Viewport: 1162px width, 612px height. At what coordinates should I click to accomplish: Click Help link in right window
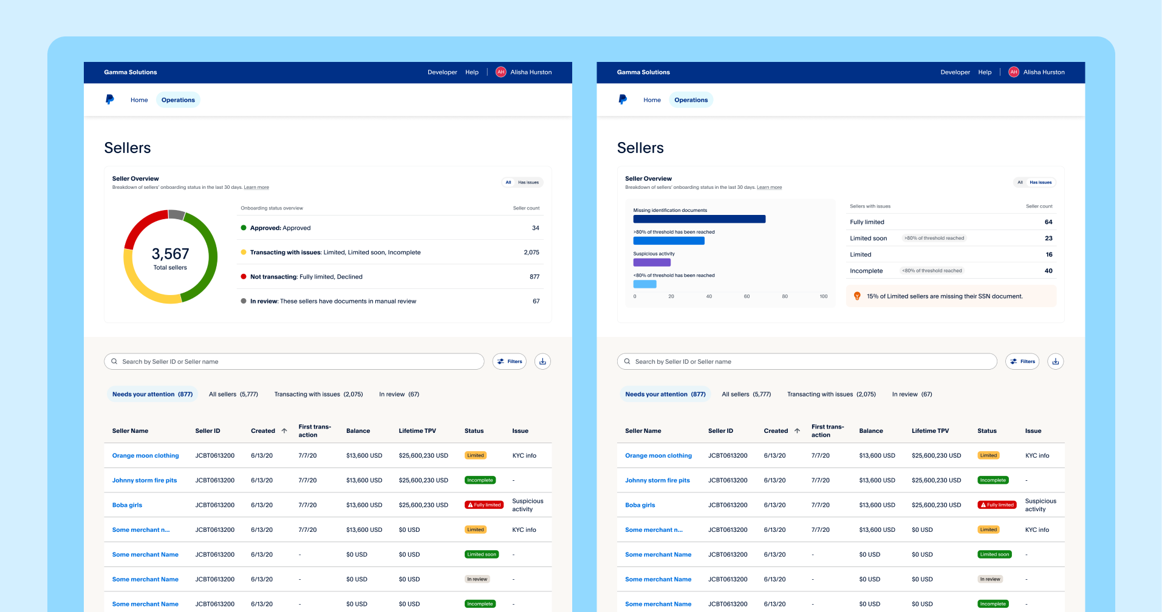tap(985, 72)
